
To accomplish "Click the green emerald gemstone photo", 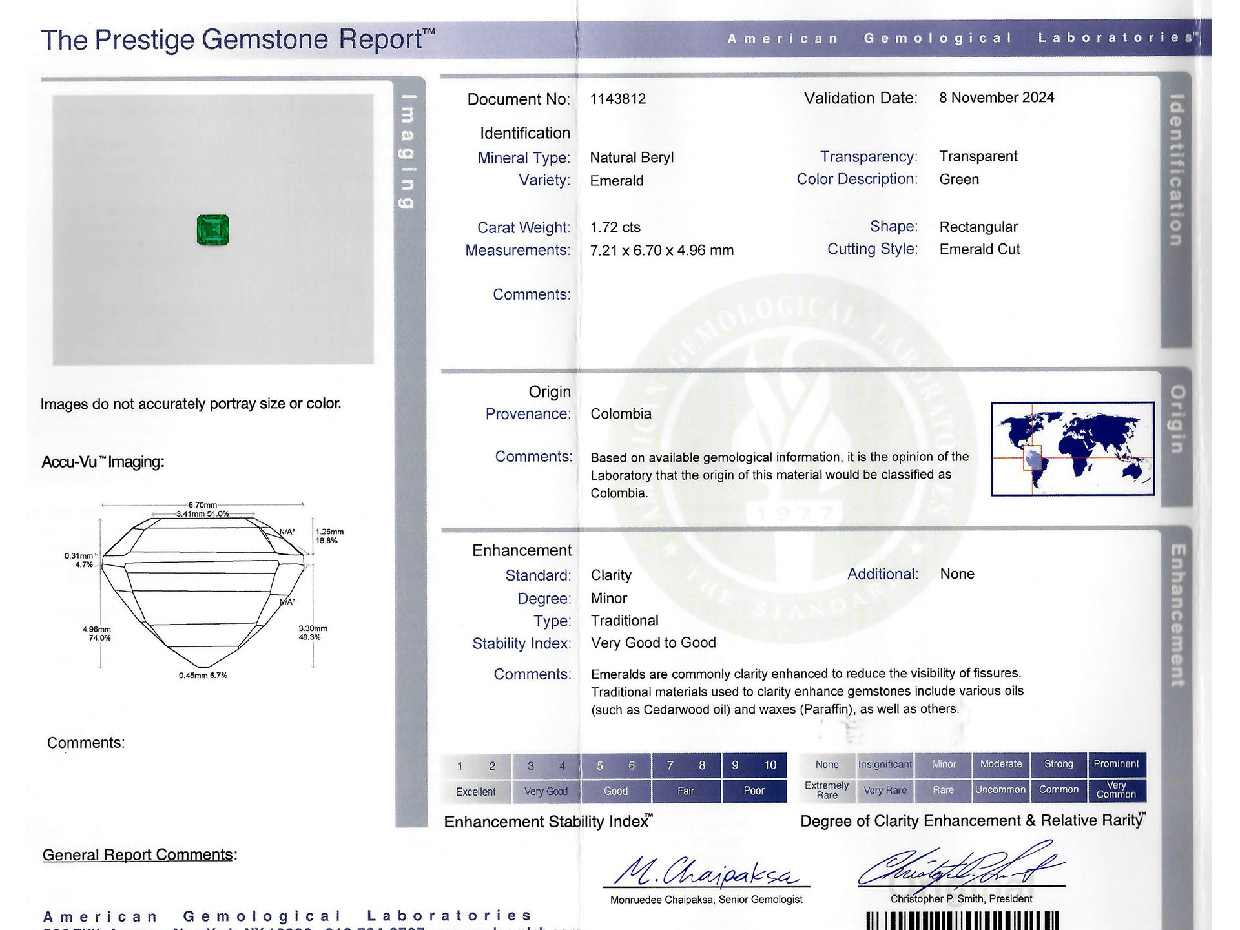I will coord(213,230).
